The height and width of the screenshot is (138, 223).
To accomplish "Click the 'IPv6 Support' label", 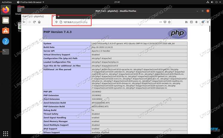I will click(50, 129).
